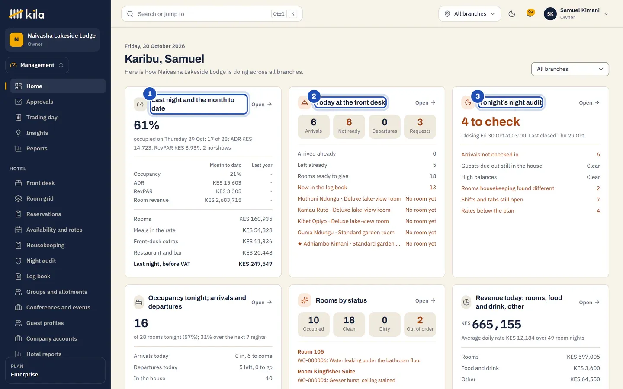
Task: Open Occupancy tonight card link
Action: pos(262,303)
